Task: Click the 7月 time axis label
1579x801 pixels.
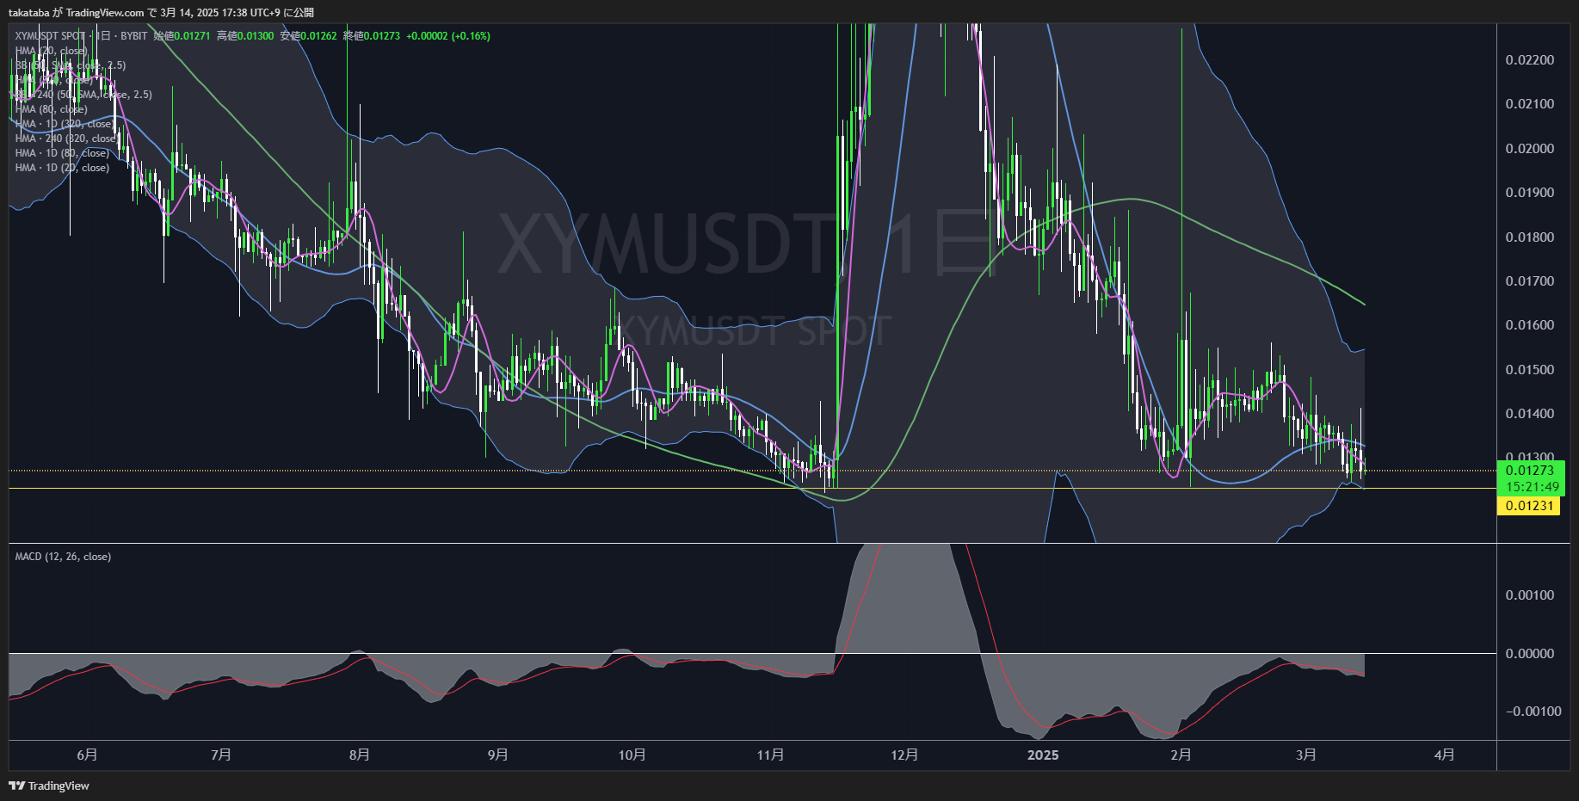Action: pos(221,755)
